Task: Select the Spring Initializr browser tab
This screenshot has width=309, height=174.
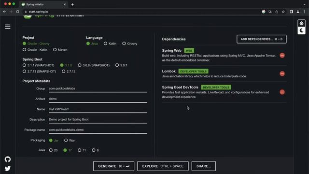Action: tap(43, 4)
